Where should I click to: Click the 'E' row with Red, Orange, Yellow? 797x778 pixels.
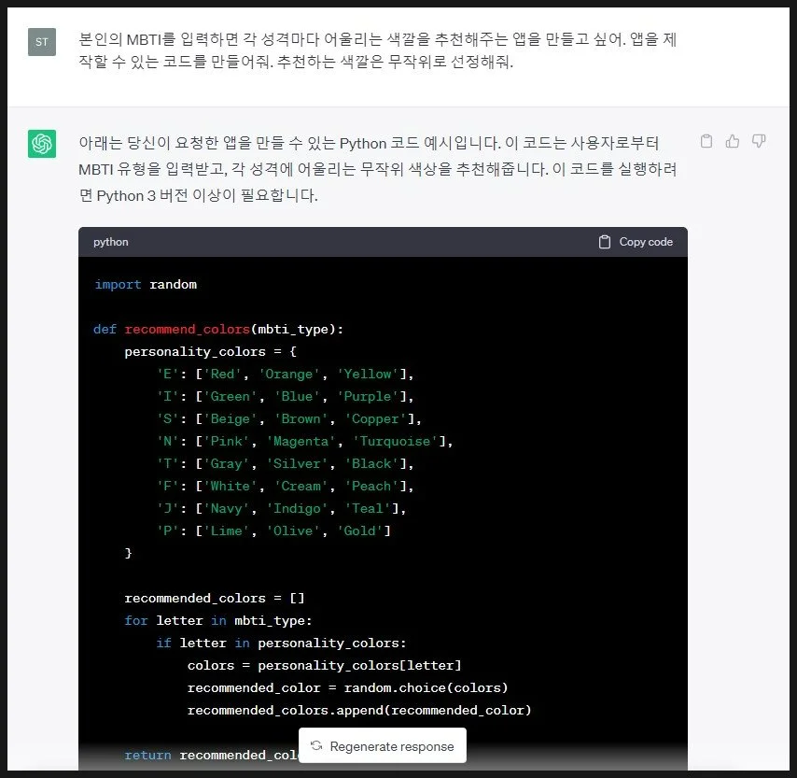(286, 374)
